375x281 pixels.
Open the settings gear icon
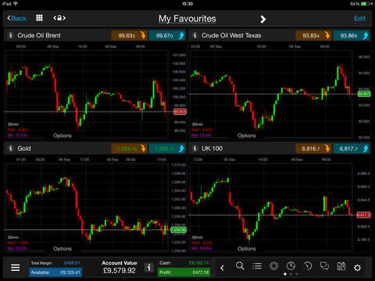358,268
